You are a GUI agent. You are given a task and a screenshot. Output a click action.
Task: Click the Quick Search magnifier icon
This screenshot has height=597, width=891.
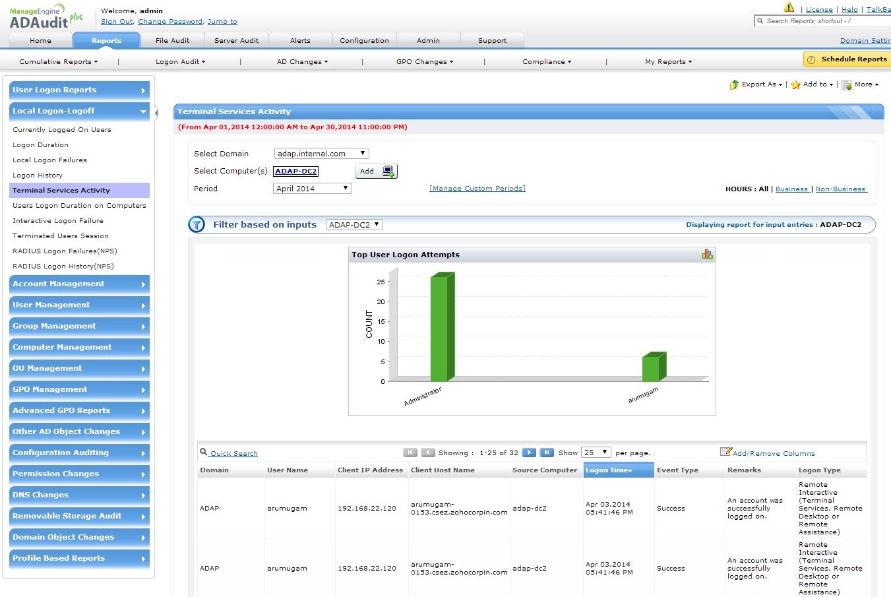click(x=203, y=453)
